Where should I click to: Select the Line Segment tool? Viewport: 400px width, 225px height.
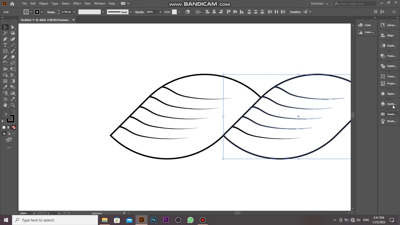[13, 45]
